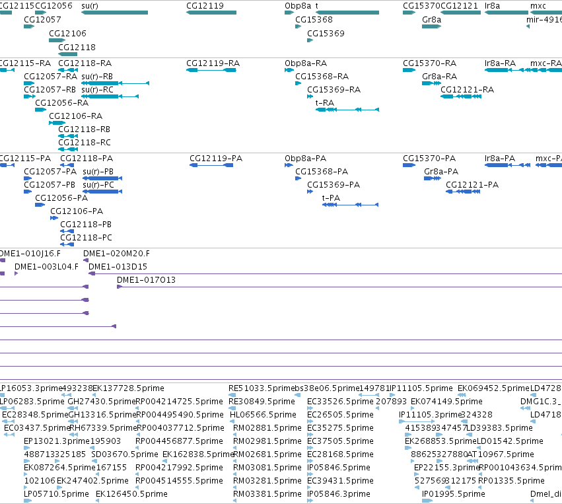
Task: Open the RM02881.5prime EST label
Action: (267, 428)
